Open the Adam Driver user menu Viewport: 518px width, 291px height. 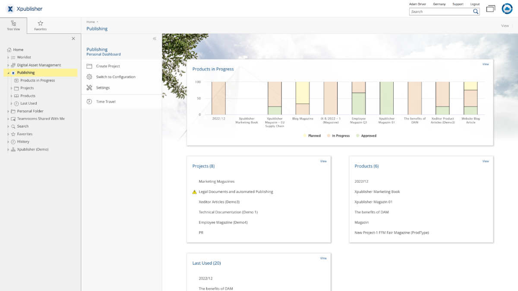pos(417,4)
